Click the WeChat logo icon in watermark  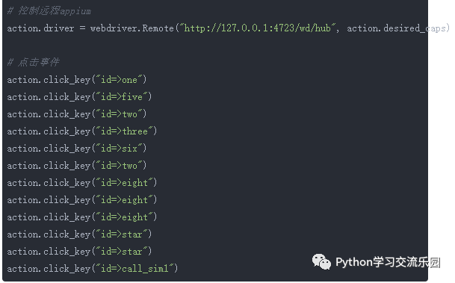(x=321, y=261)
